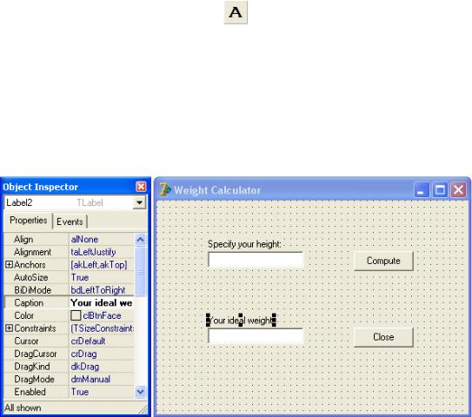The height and width of the screenshot is (417, 472).
Task: Click the taLeftJustify value
Action: 93,252
